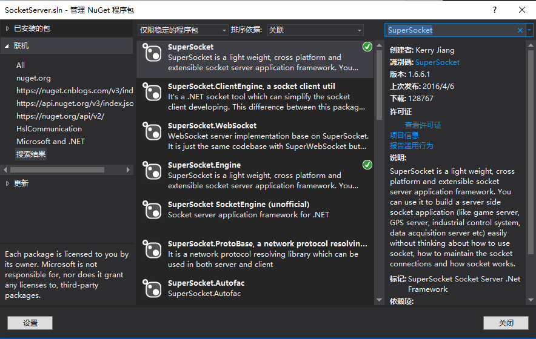Click left arrow of sources horizontal scrollbar
The height and width of the screenshot is (339, 536).
point(5,169)
